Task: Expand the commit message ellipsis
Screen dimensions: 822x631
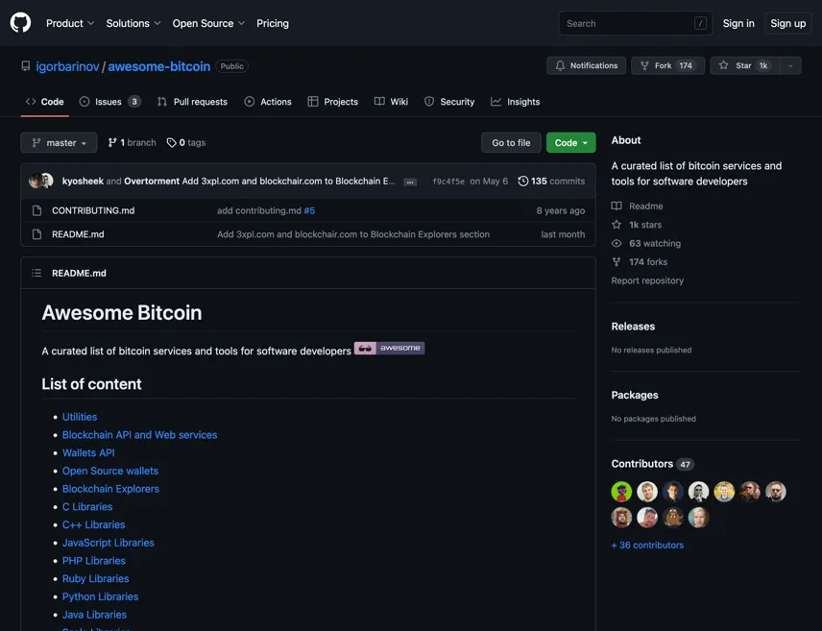Action: pos(410,182)
